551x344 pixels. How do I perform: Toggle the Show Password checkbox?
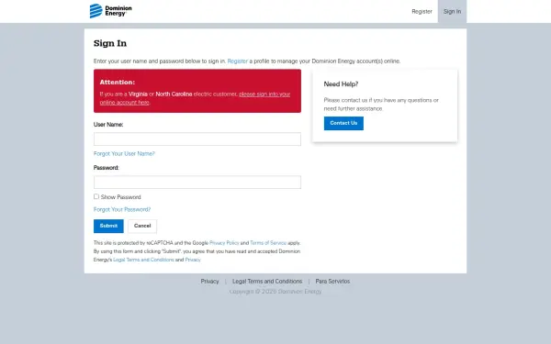coord(96,196)
